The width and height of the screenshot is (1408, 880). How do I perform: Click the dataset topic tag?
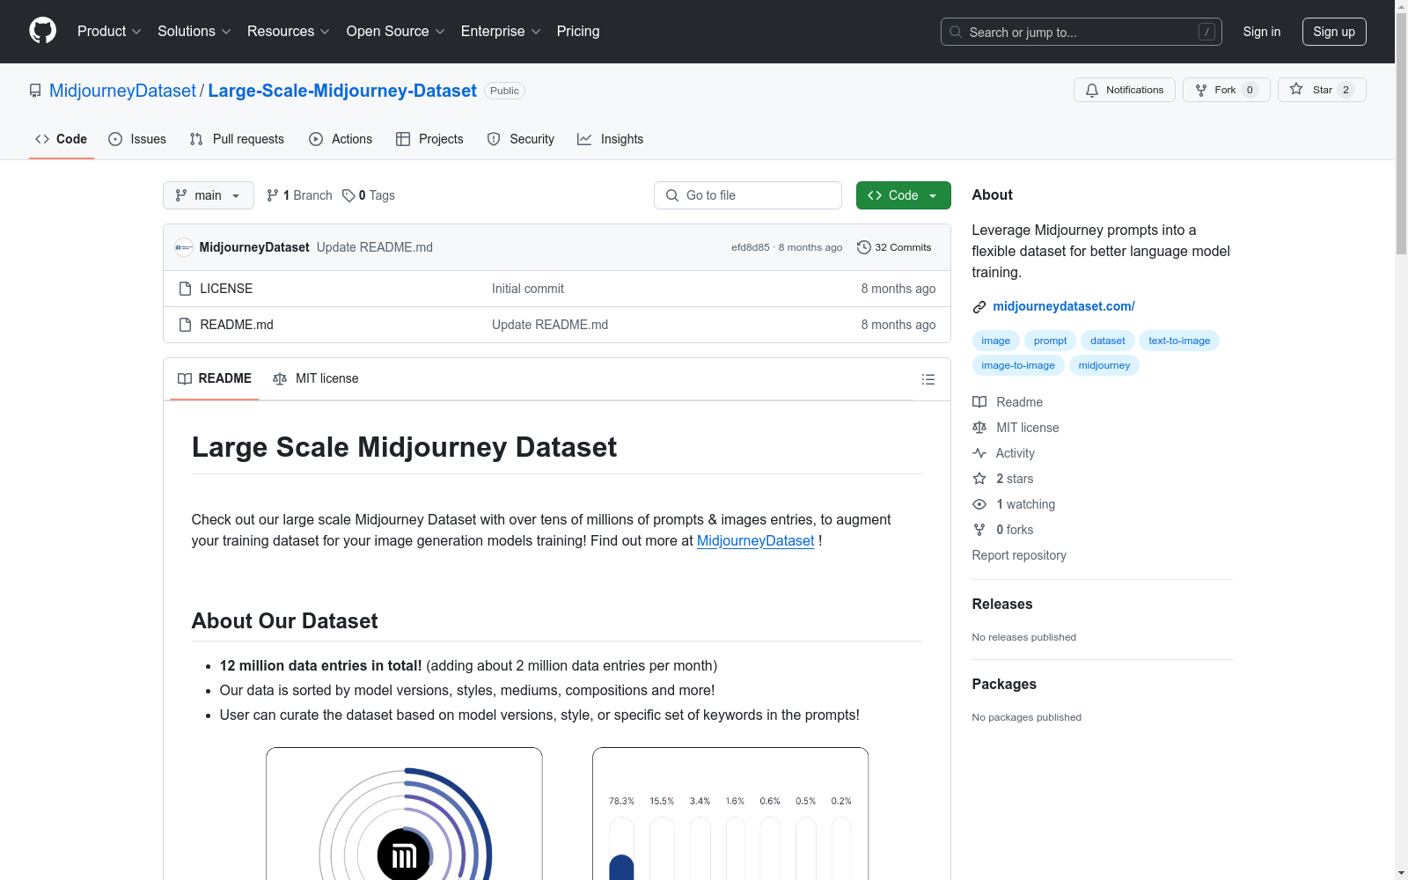1108,341
